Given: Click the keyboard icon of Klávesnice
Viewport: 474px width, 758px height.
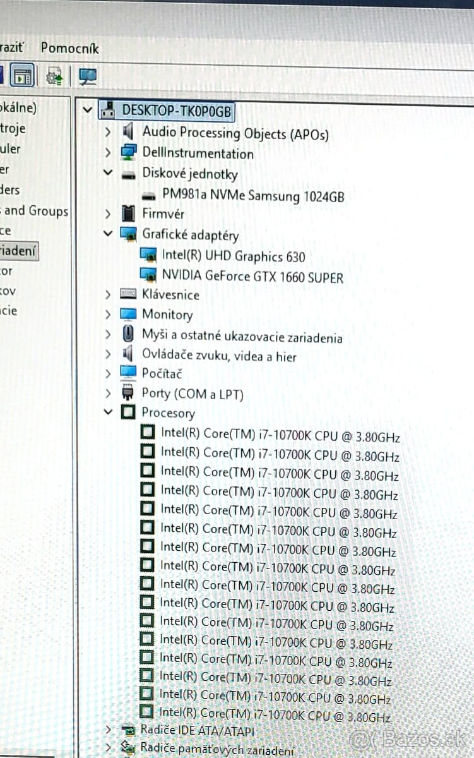Looking at the screenshot, I should pyautogui.click(x=128, y=294).
